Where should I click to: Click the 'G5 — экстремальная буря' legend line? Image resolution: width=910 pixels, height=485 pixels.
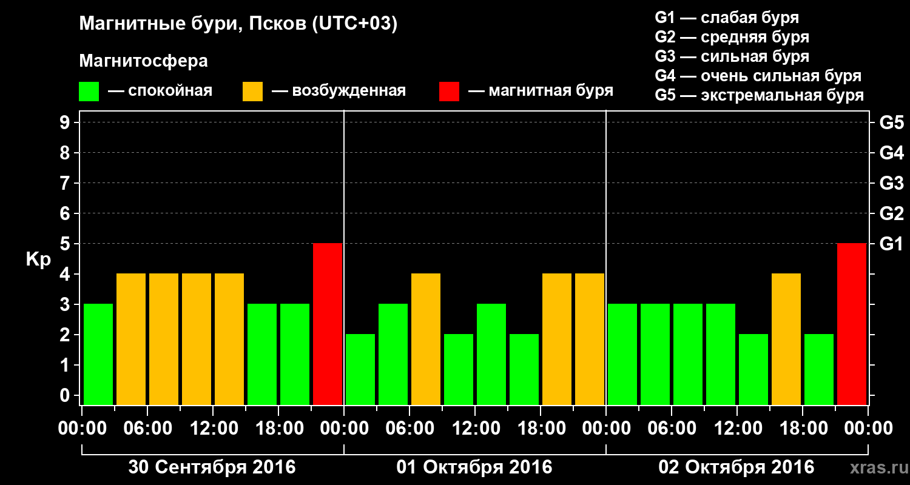coord(760,95)
